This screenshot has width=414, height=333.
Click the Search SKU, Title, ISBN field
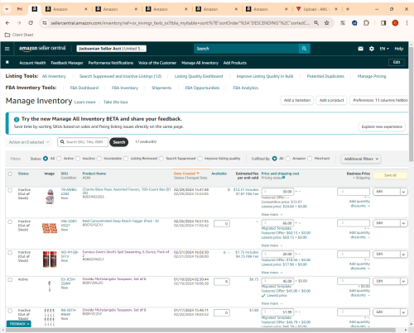coord(83,142)
